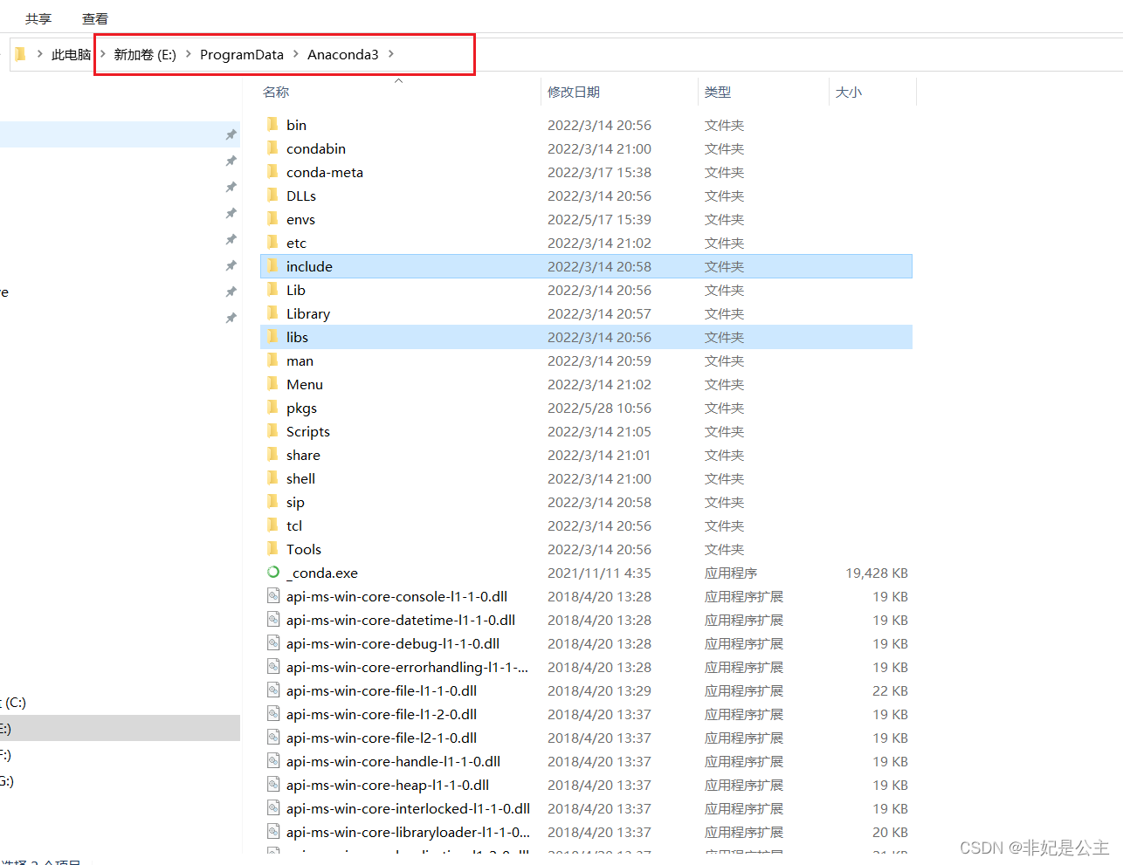The height and width of the screenshot is (865, 1123).
Task: Select the pkgs folder icon
Action: point(272,407)
